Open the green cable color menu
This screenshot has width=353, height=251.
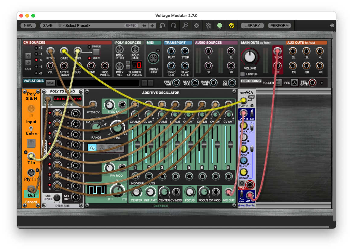(220, 25)
